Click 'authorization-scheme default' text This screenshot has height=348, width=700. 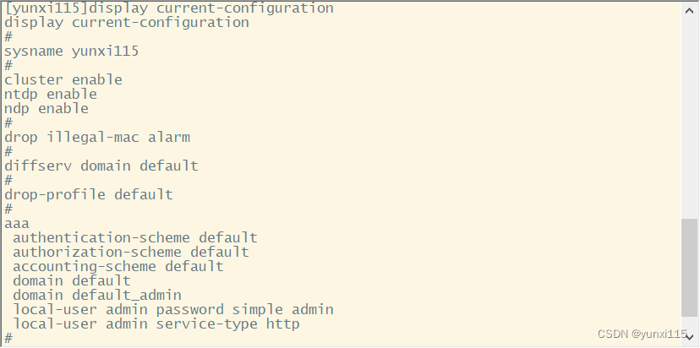tap(131, 252)
